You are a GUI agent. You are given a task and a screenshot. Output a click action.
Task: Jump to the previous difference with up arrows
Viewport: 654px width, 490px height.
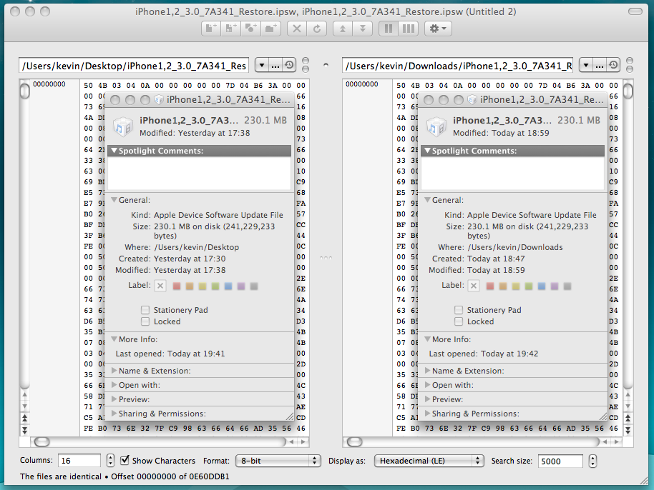(343, 29)
